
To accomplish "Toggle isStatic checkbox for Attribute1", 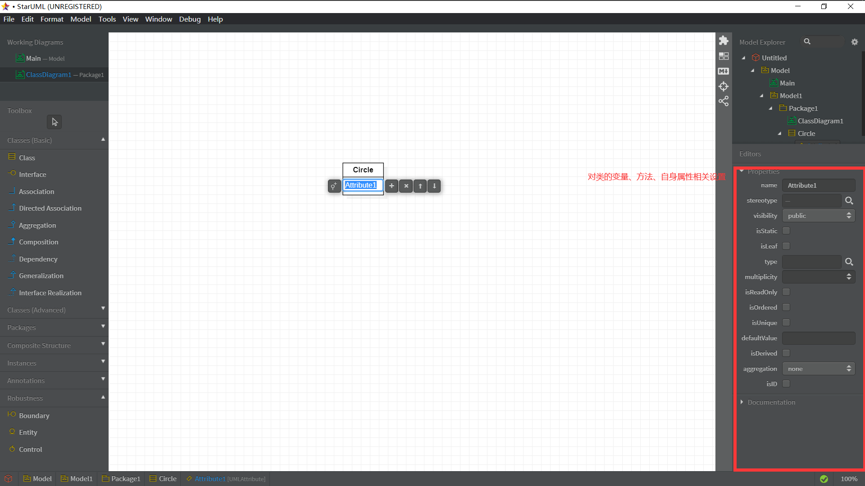I will [786, 231].
